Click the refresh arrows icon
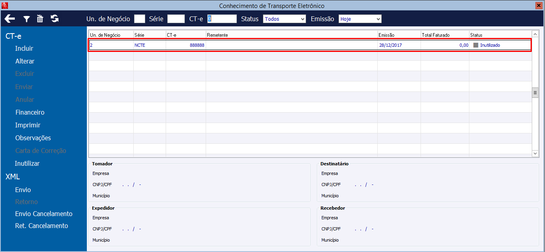This screenshot has width=545, height=252. 54,18
